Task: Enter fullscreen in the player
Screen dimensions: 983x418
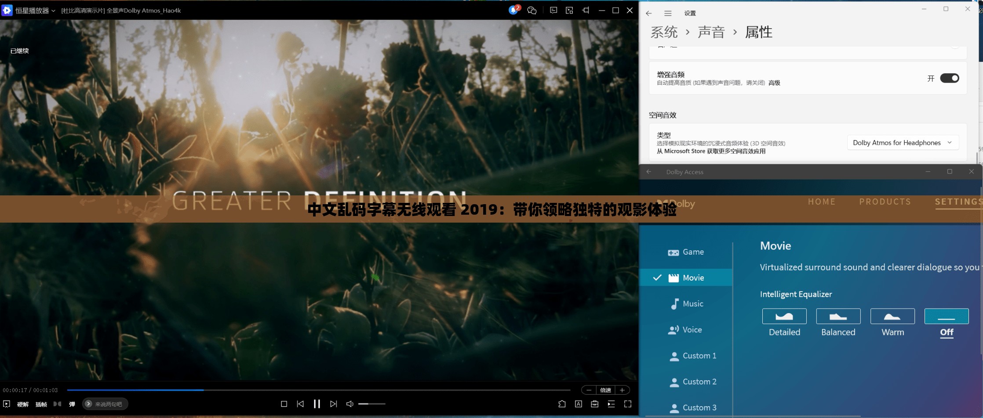Action: 628,404
